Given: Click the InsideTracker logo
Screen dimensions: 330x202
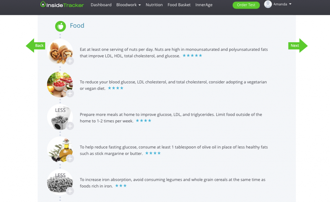Looking at the screenshot, I should [62, 5].
